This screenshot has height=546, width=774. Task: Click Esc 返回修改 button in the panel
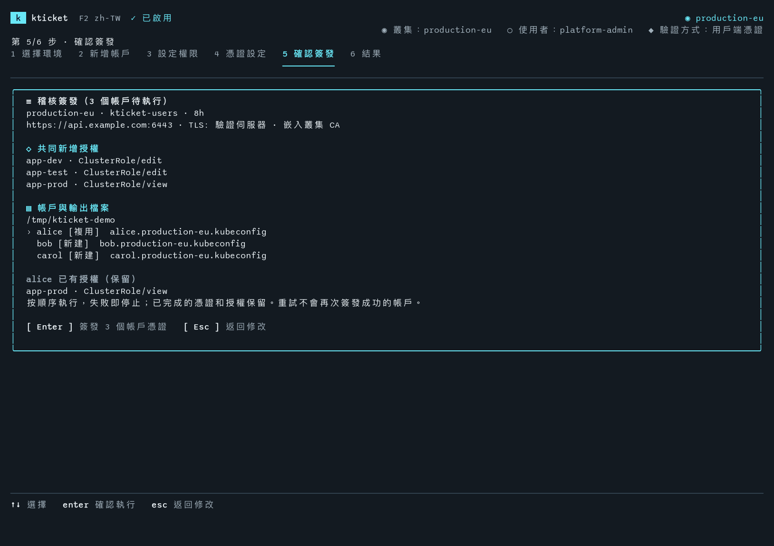225,327
